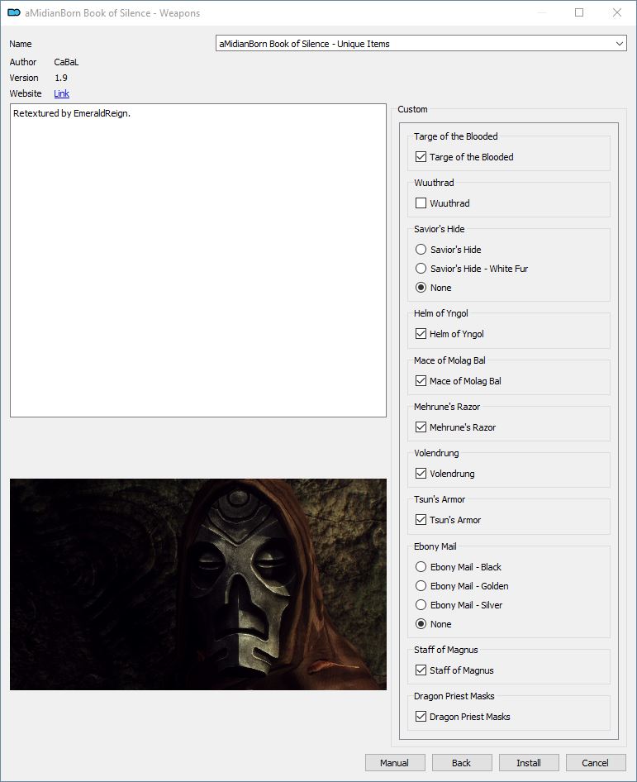This screenshot has width=637, height=782.
Task: Click the Ebony Mail group heading
Action: pos(435,546)
